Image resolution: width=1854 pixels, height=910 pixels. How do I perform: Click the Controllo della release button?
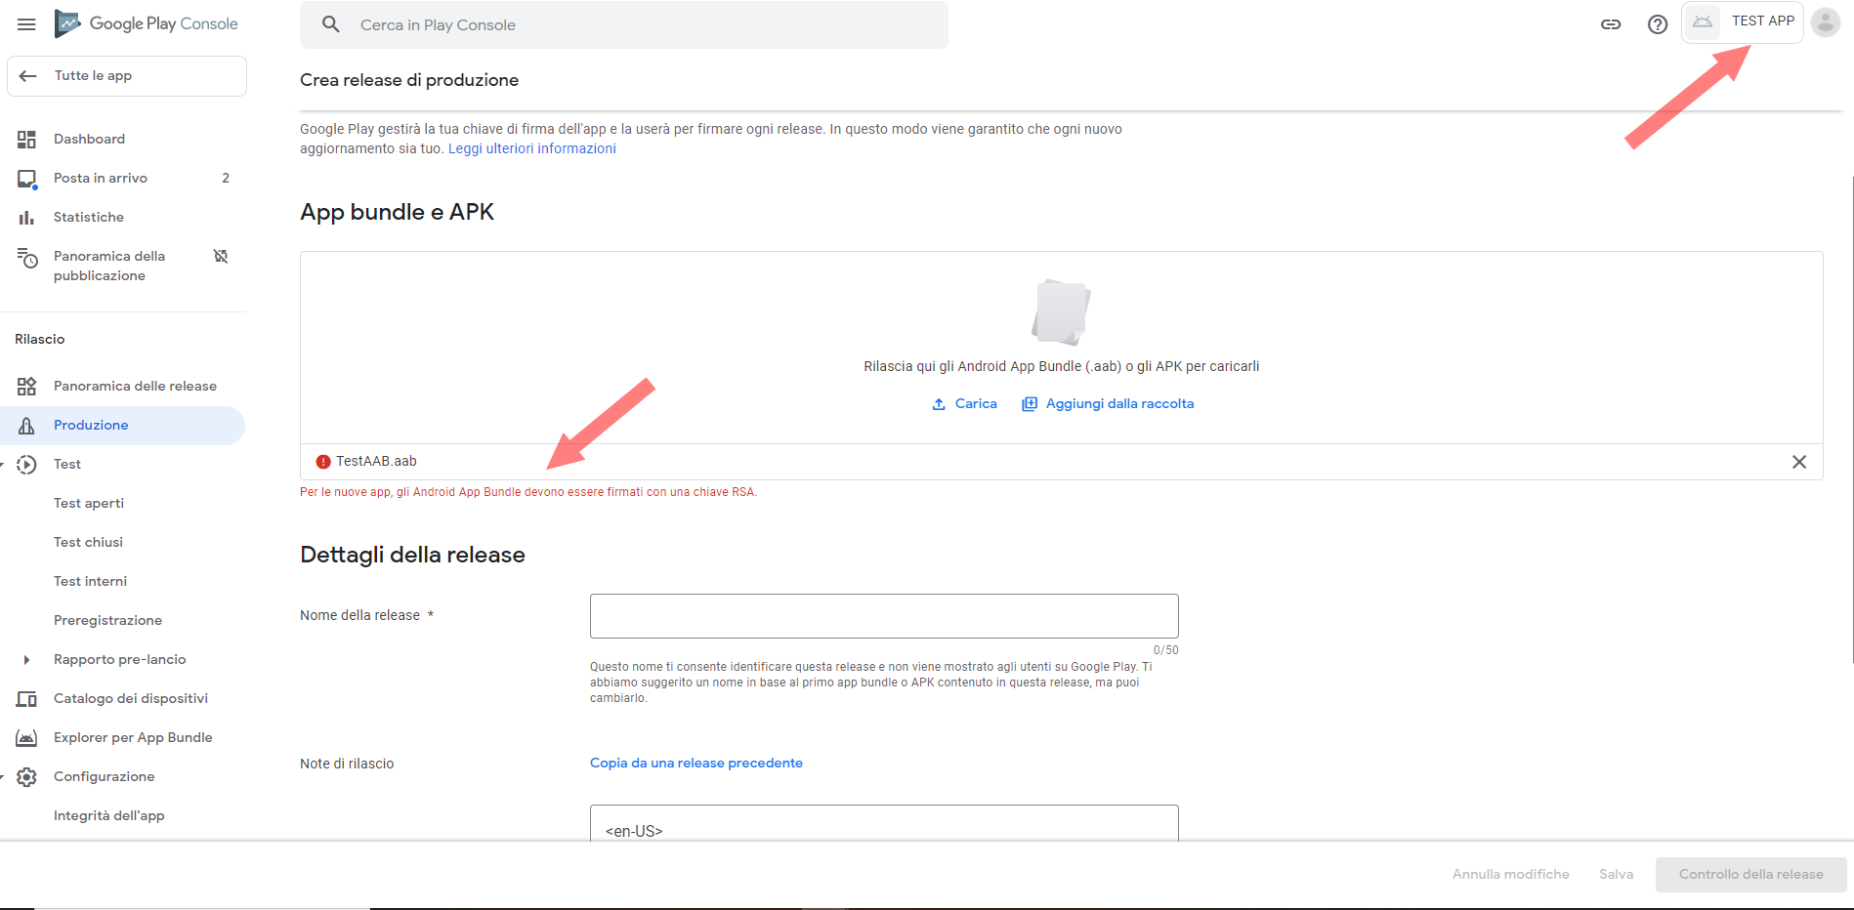point(1750,874)
